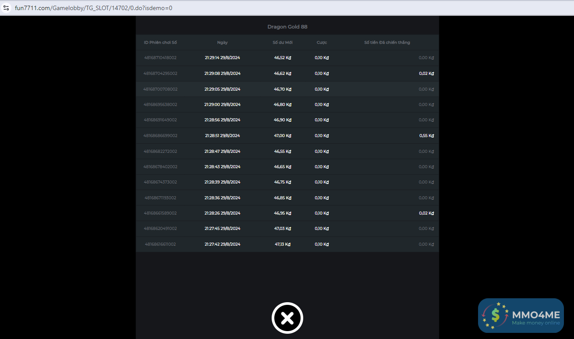Click the 'Ngày' column header
This screenshot has height=339, width=574.
(222, 42)
